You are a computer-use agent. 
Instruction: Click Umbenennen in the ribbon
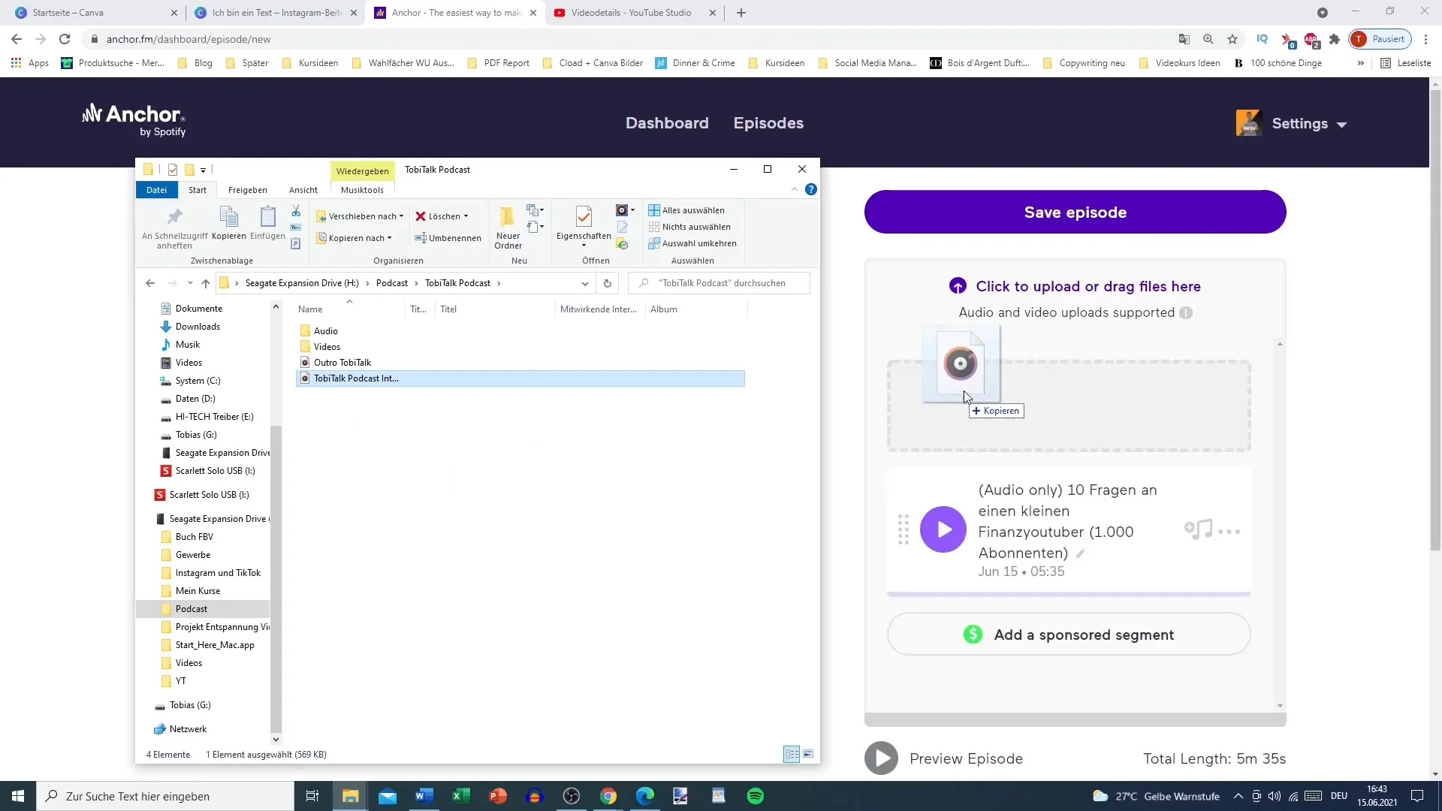[448, 238]
